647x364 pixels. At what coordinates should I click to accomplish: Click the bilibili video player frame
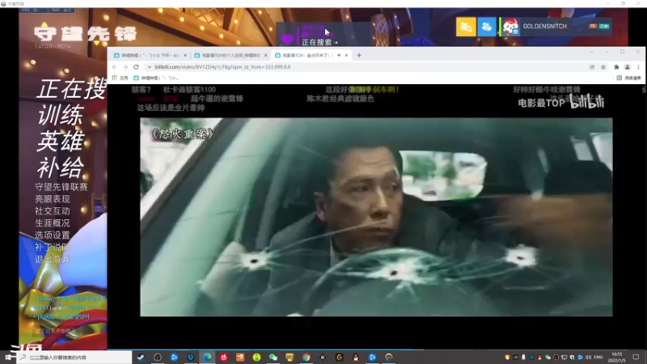376,217
